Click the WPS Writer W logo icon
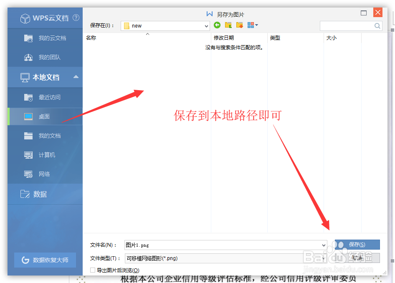This screenshot has width=395, height=283. click(210, 14)
